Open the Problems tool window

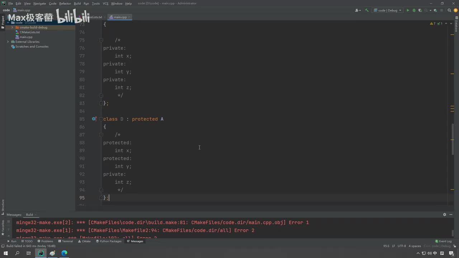[x=45, y=242]
